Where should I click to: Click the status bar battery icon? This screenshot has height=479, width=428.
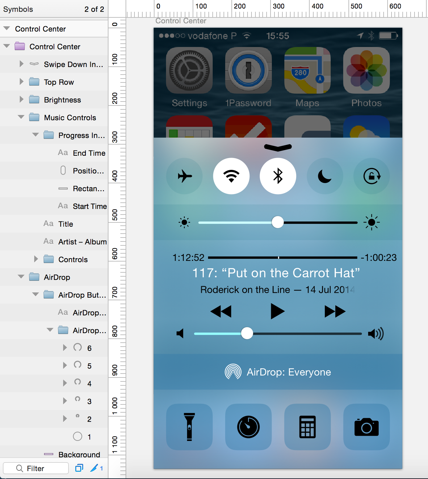coord(389,35)
